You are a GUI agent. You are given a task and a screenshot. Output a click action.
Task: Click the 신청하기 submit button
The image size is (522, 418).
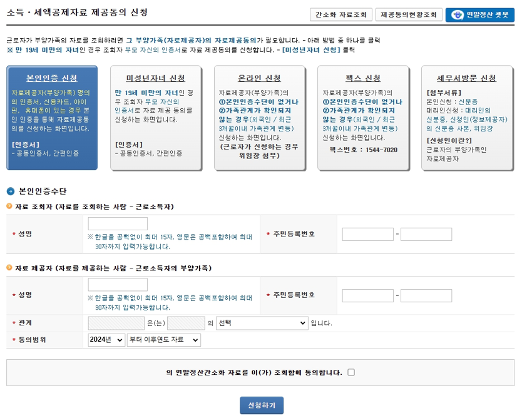(x=262, y=405)
